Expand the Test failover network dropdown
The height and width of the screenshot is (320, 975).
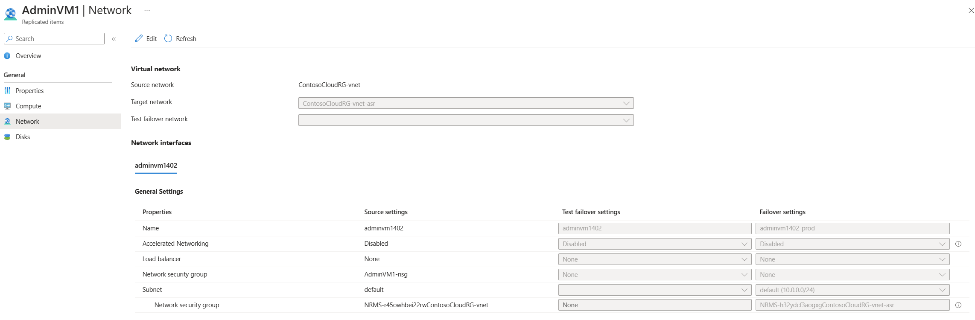(466, 120)
